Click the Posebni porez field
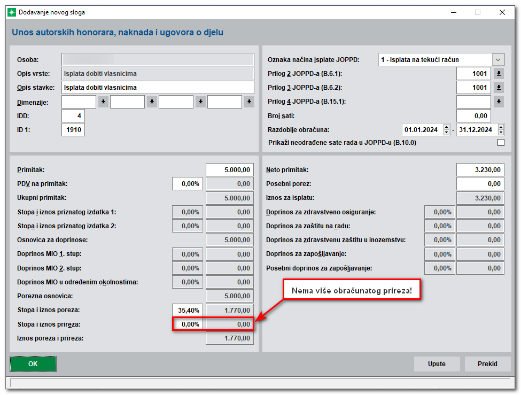This screenshot has height=395, width=521. coord(480,184)
